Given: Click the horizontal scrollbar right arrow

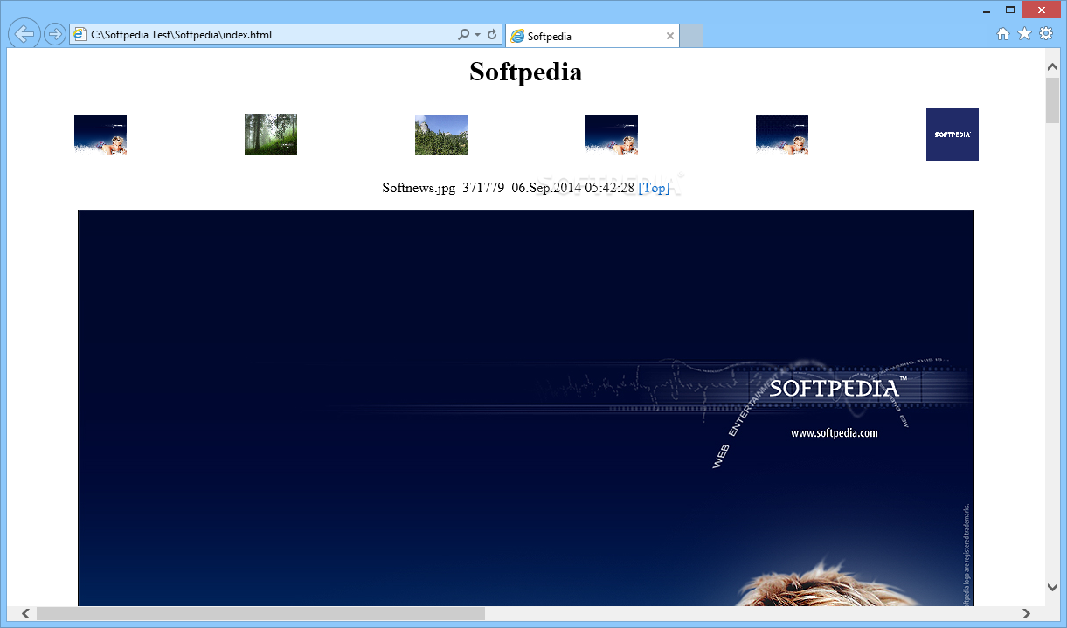Looking at the screenshot, I should (x=1027, y=614).
